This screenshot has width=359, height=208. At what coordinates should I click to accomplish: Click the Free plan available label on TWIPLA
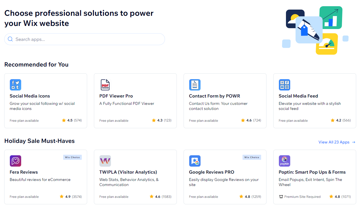point(114,196)
